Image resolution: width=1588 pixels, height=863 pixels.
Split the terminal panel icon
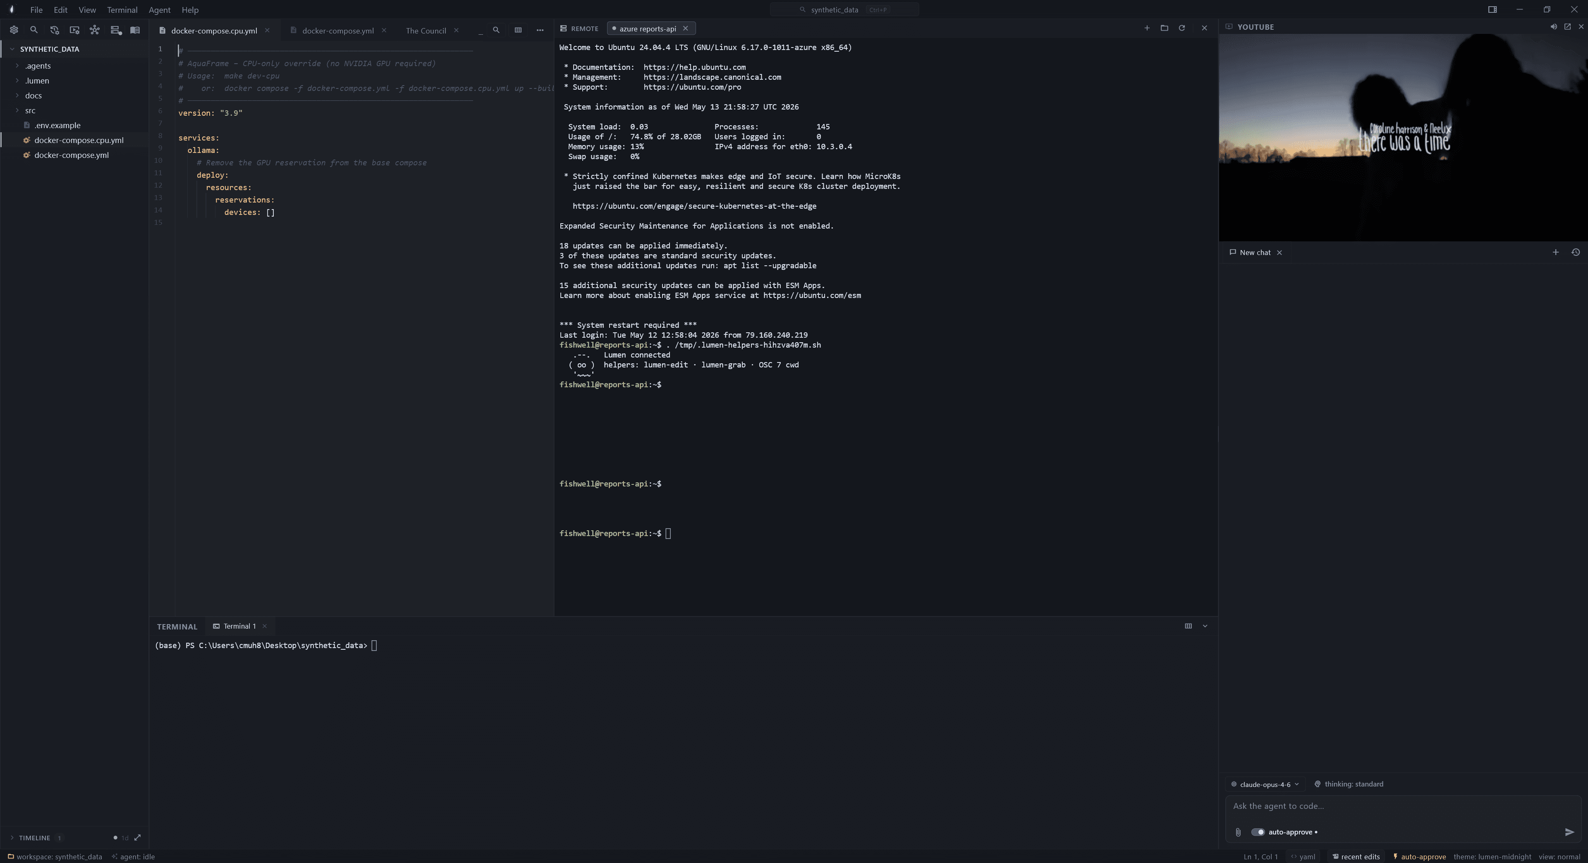coord(1188,626)
